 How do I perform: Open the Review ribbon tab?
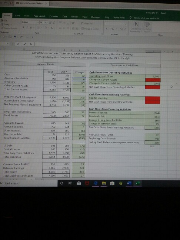tap(75, 17)
